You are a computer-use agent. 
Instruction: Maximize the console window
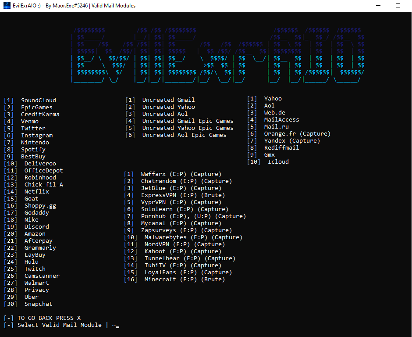(398, 6)
